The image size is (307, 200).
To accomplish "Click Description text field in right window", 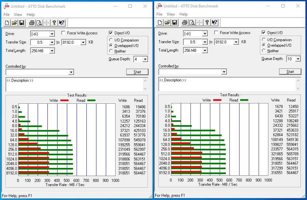I will point(227,84).
